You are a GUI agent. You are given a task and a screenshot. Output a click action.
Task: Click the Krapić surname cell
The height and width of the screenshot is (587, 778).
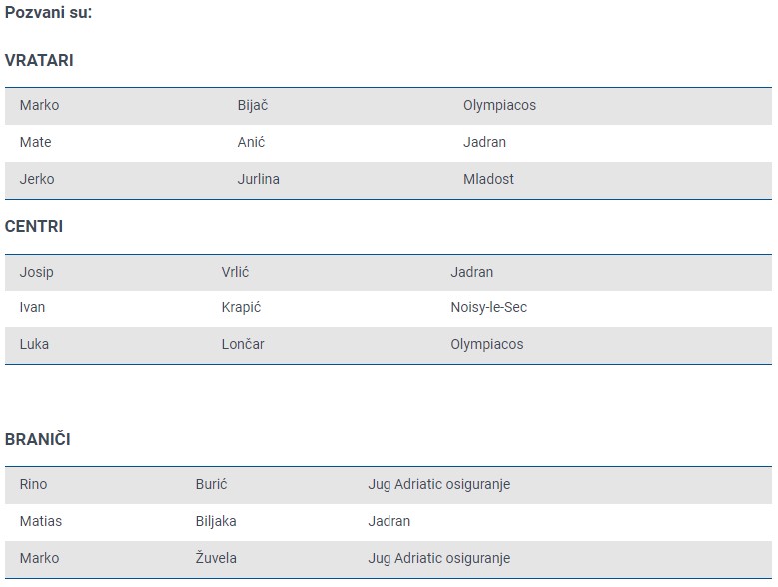(x=241, y=307)
